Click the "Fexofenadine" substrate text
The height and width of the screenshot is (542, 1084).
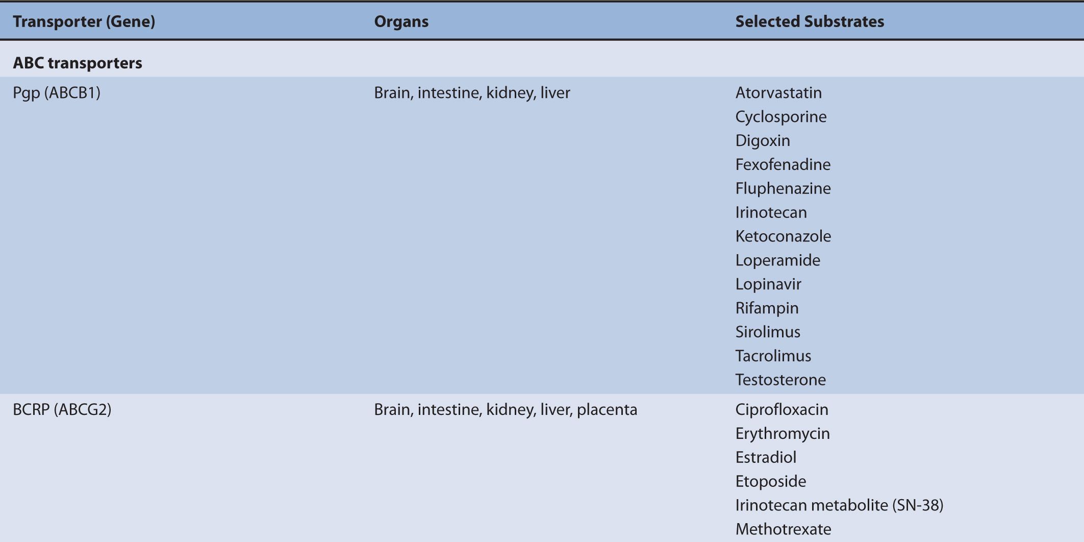pos(783,164)
